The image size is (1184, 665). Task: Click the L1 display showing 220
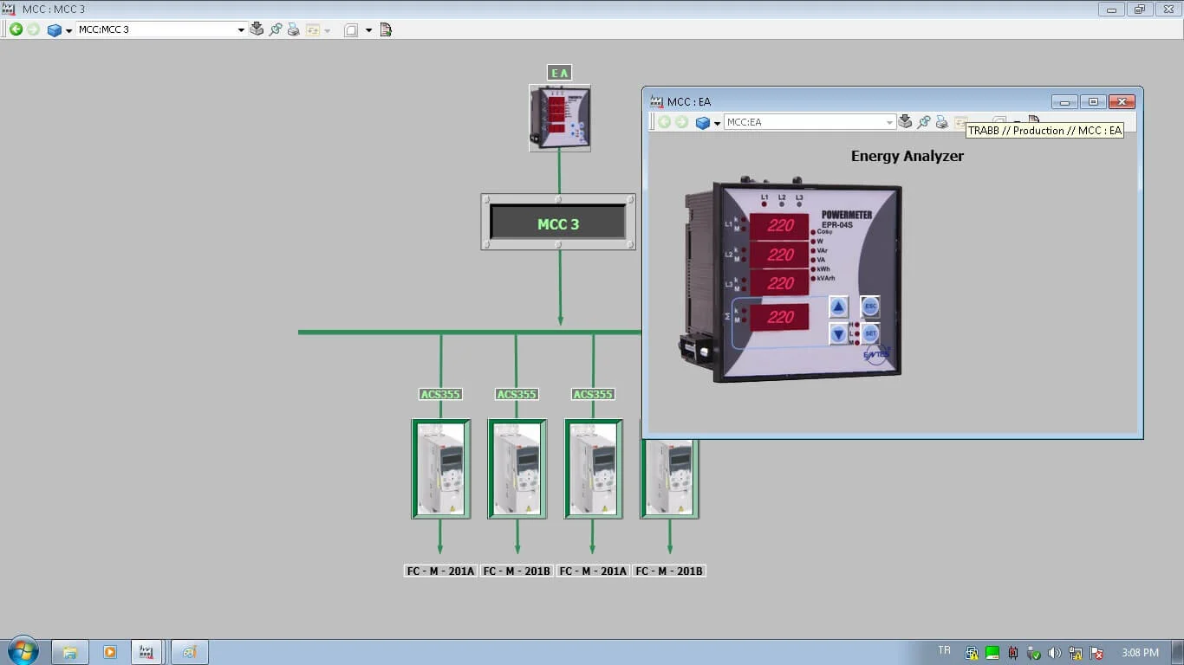coord(779,227)
